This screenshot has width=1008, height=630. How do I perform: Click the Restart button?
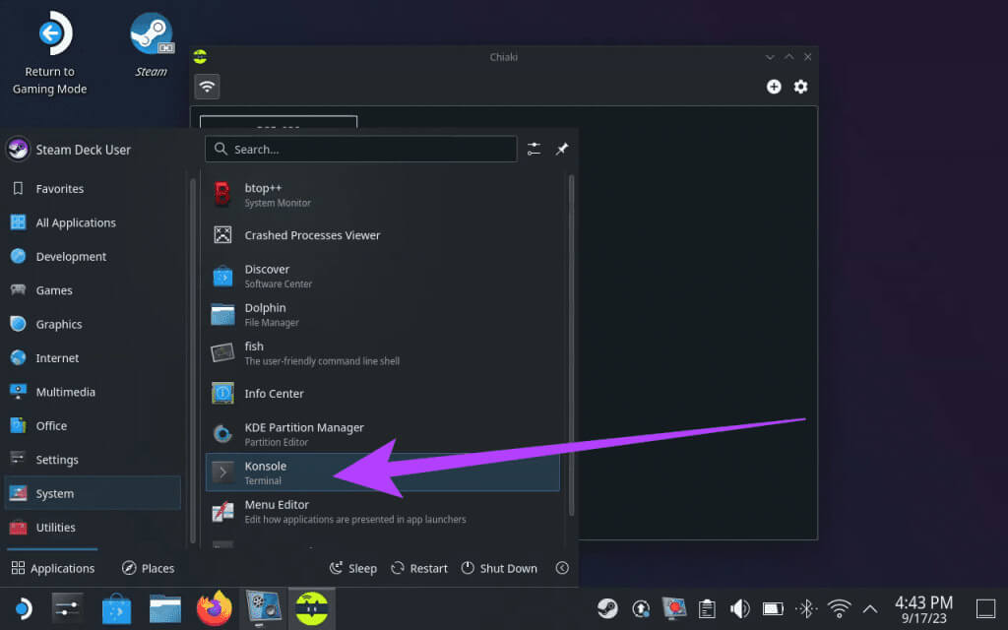[419, 568]
